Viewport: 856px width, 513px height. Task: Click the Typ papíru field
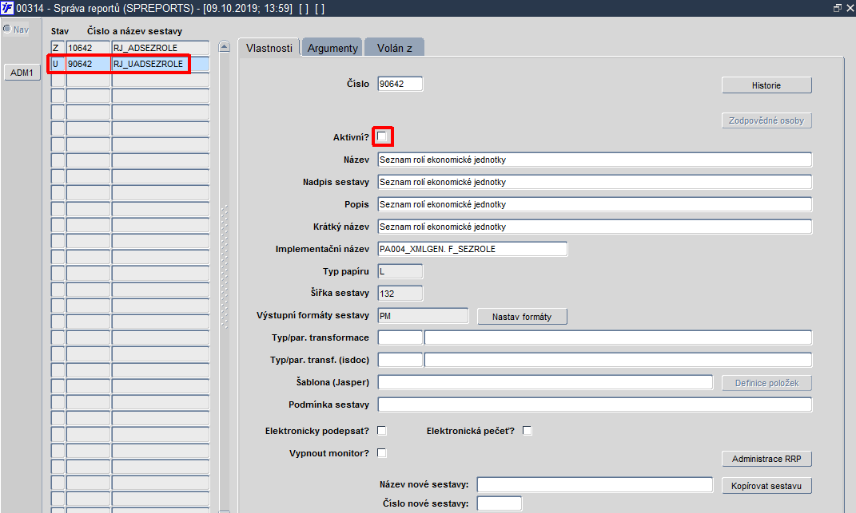point(400,271)
